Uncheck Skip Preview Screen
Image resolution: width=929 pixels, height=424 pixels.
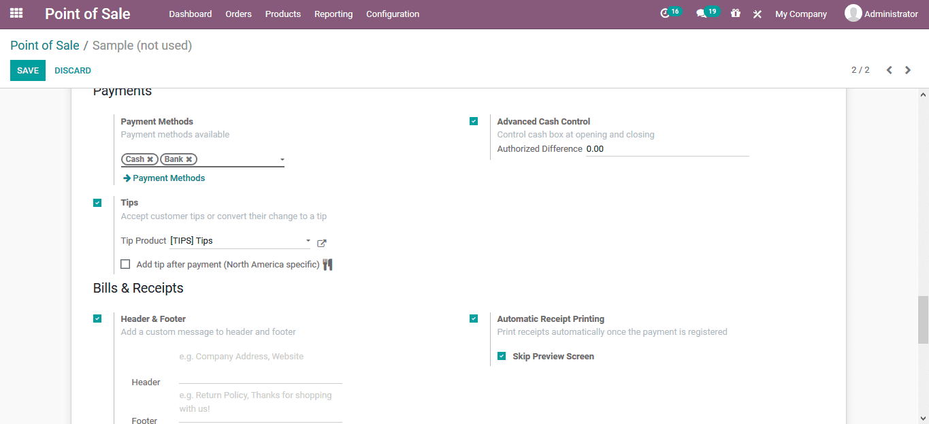pos(502,355)
